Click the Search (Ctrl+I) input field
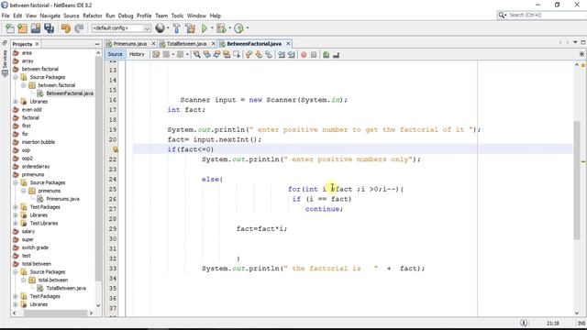 tap(547, 15)
